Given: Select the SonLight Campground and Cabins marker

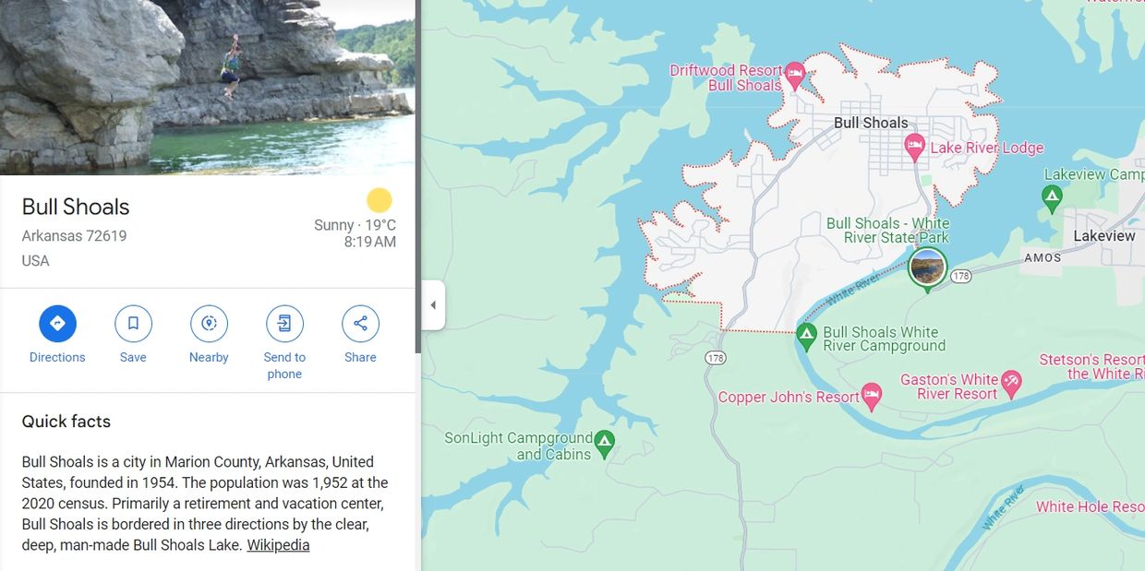Looking at the screenshot, I should [x=604, y=445].
